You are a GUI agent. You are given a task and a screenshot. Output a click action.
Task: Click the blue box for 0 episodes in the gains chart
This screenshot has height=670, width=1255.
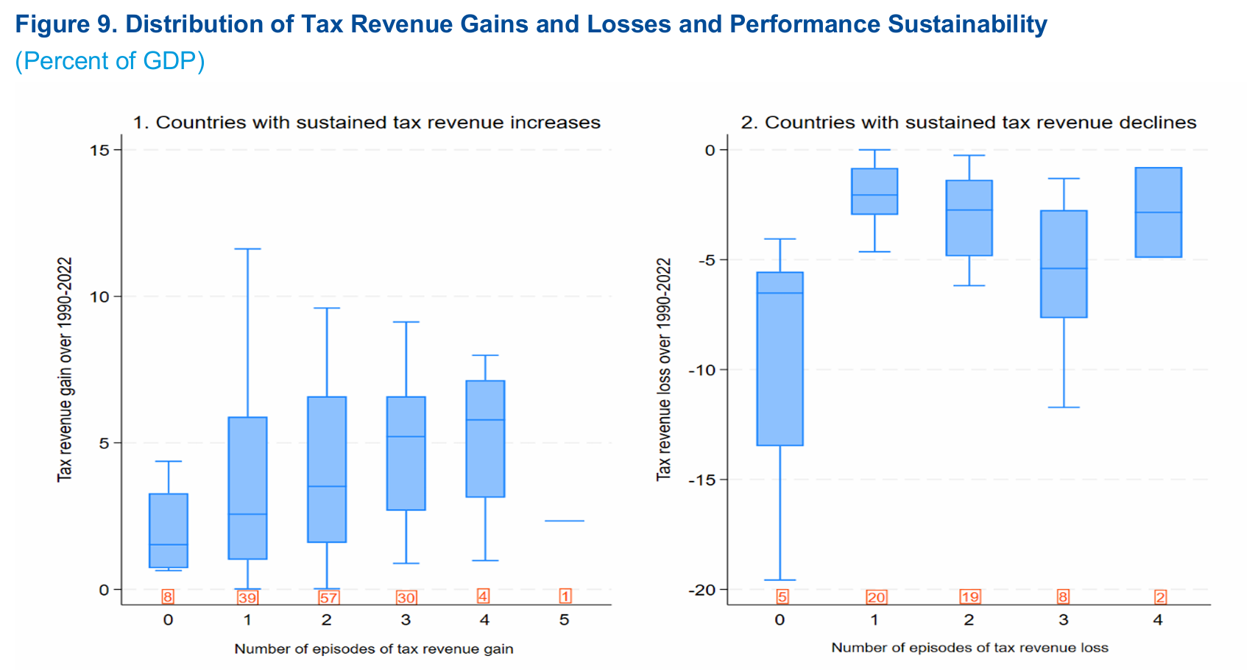(x=169, y=530)
